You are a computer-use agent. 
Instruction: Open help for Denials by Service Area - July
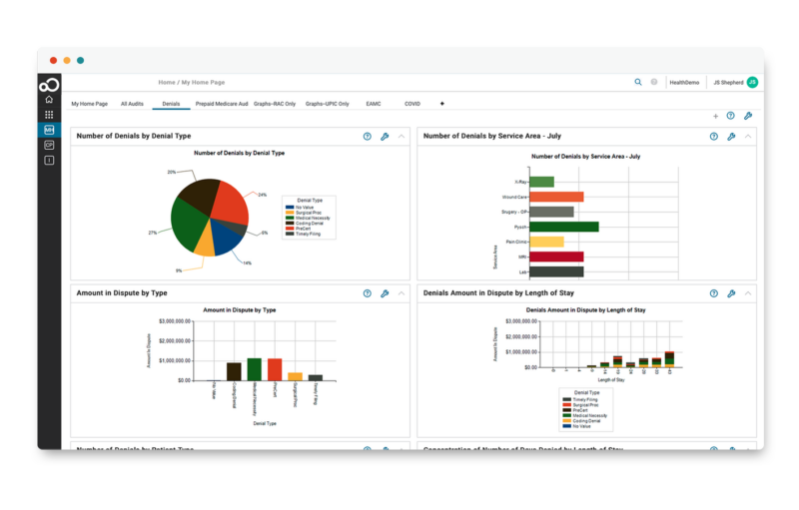pos(714,137)
